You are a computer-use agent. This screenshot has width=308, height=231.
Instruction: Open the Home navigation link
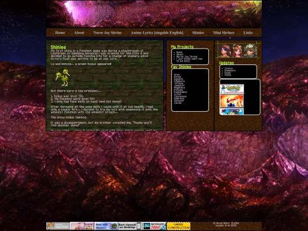(x=60, y=33)
